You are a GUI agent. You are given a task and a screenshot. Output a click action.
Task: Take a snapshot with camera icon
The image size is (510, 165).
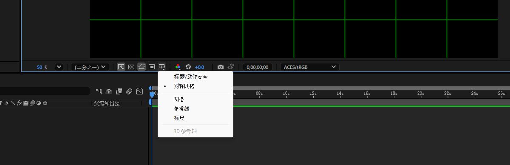point(221,67)
